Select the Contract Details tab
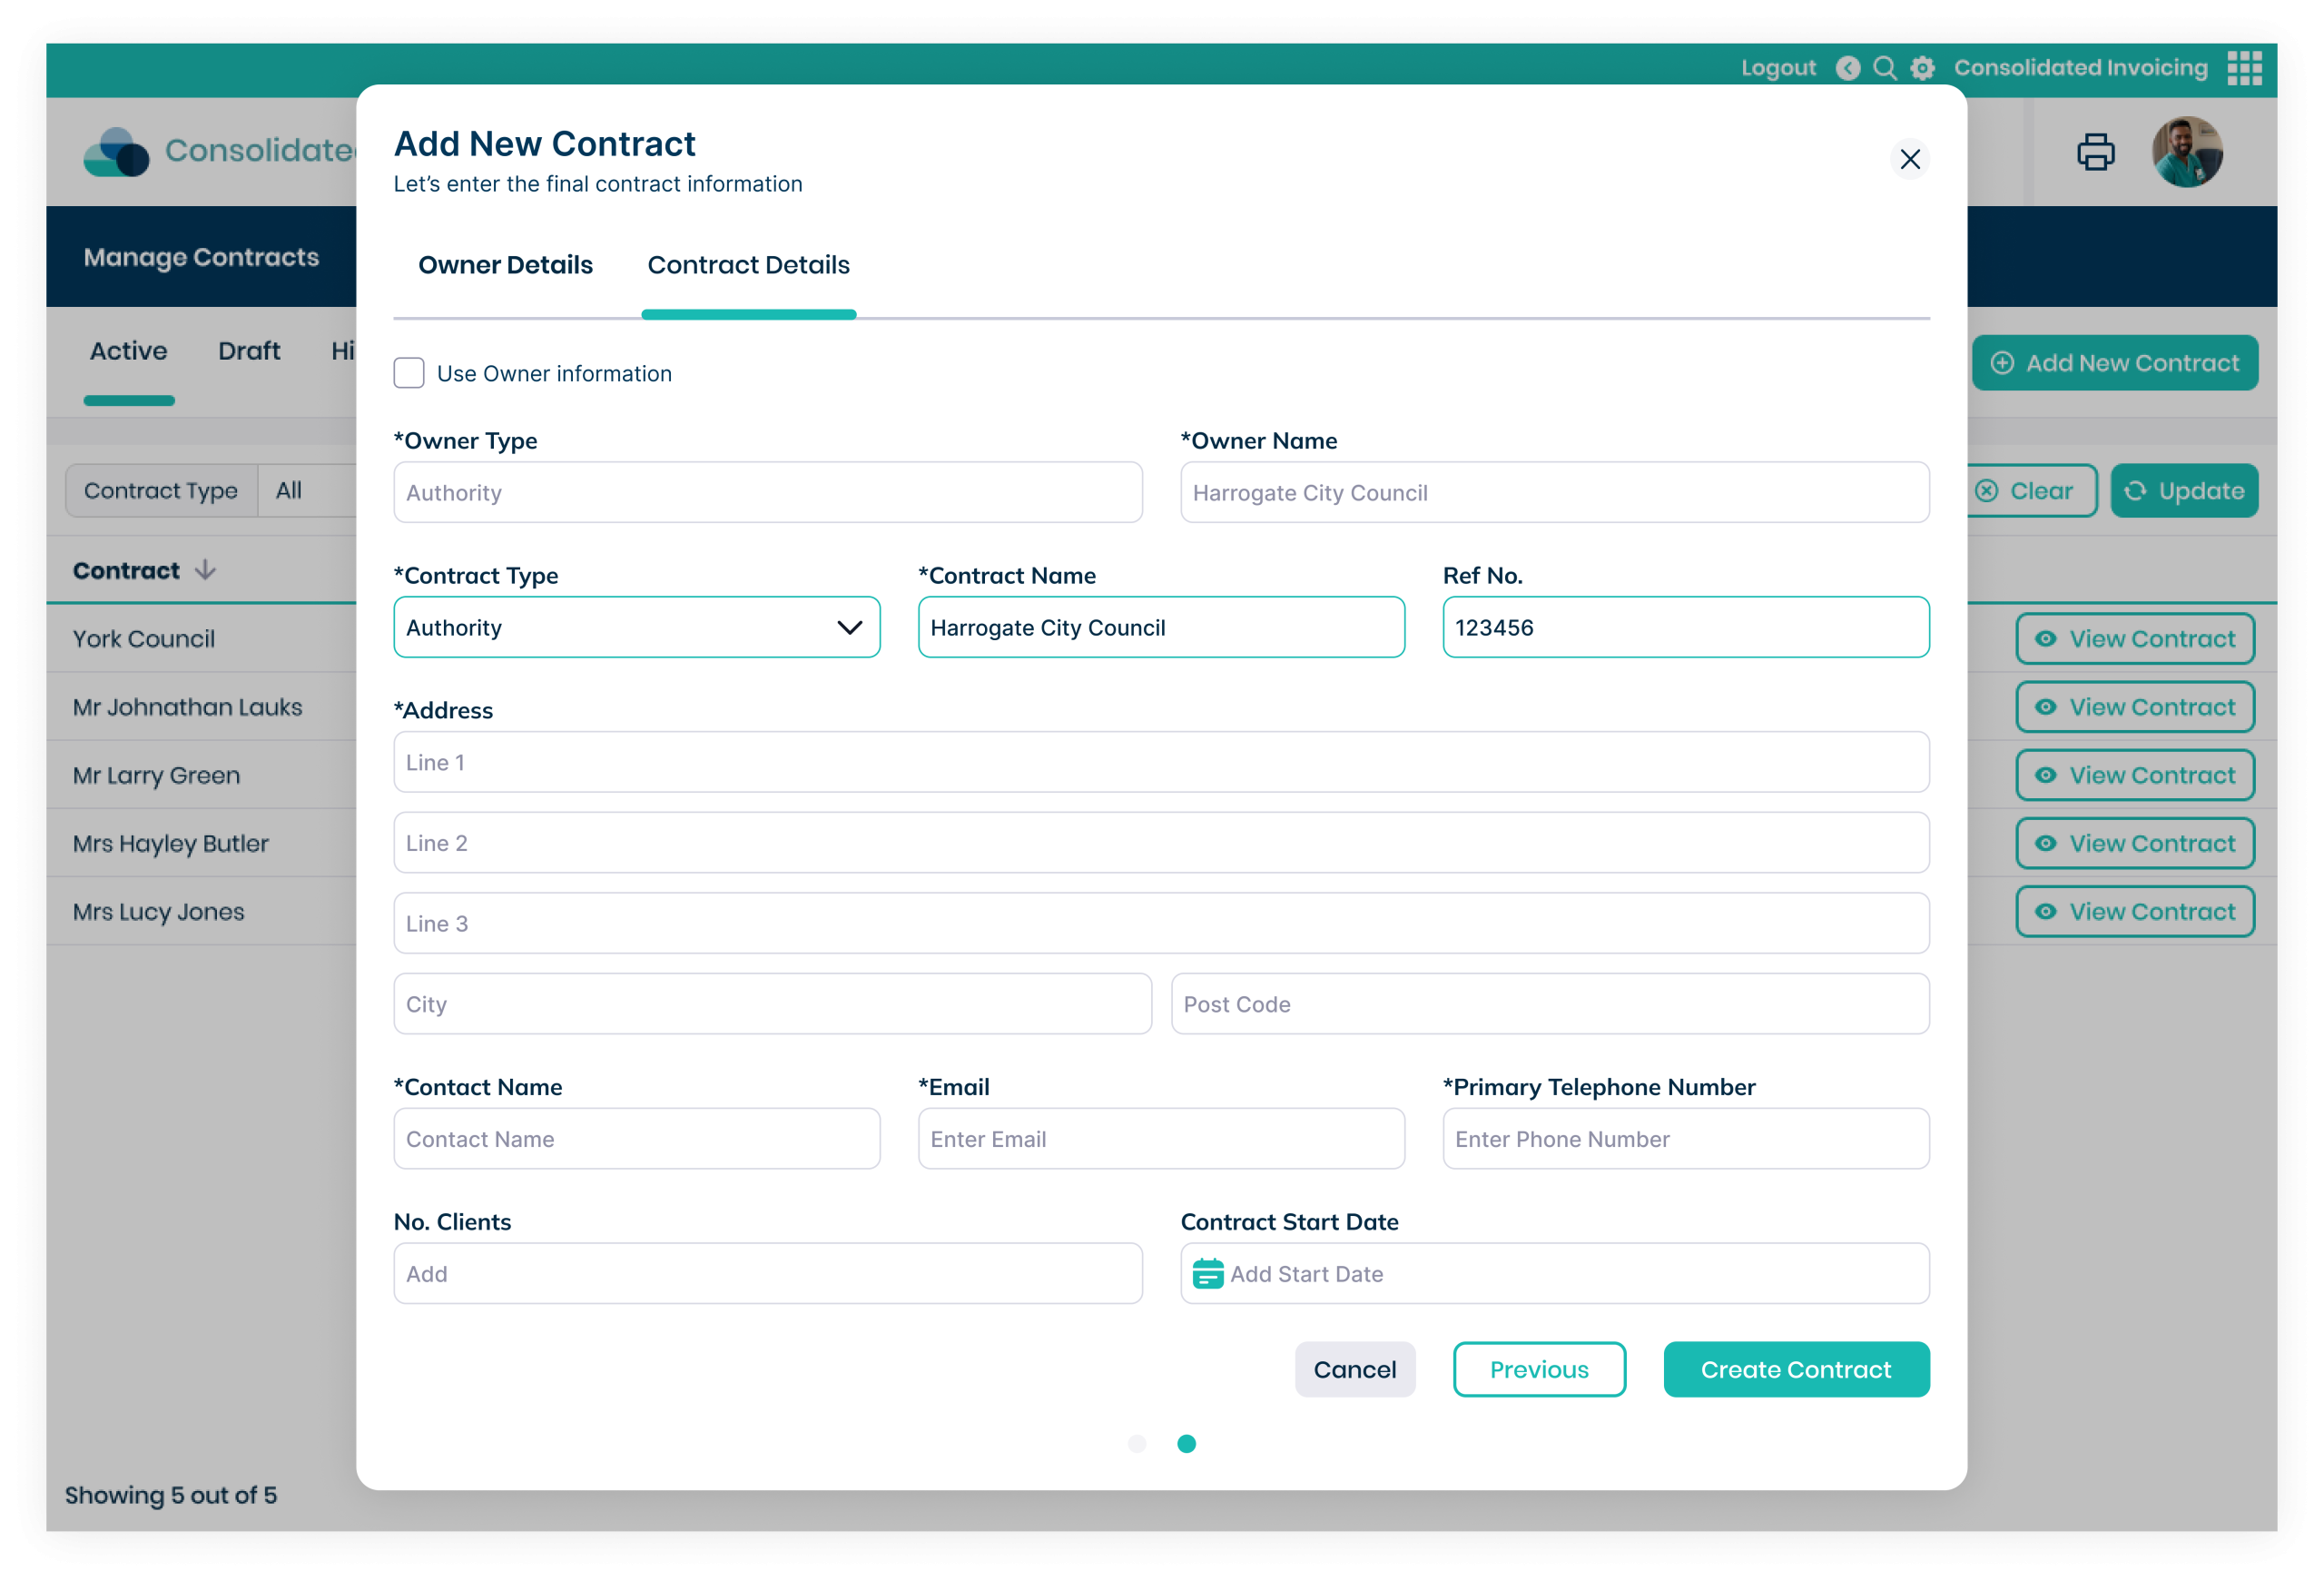Screen dimensions: 2324x1581 pyautogui.click(x=748, y=265)
